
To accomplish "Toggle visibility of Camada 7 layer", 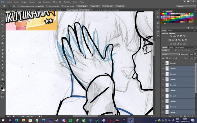I will pyautogui.click(x=163, y=112).
